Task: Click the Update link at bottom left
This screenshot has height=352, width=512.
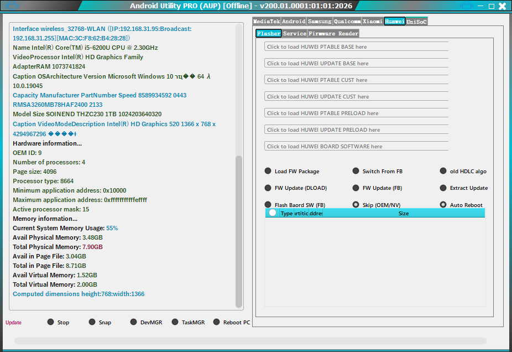Action: coord(13,323)
